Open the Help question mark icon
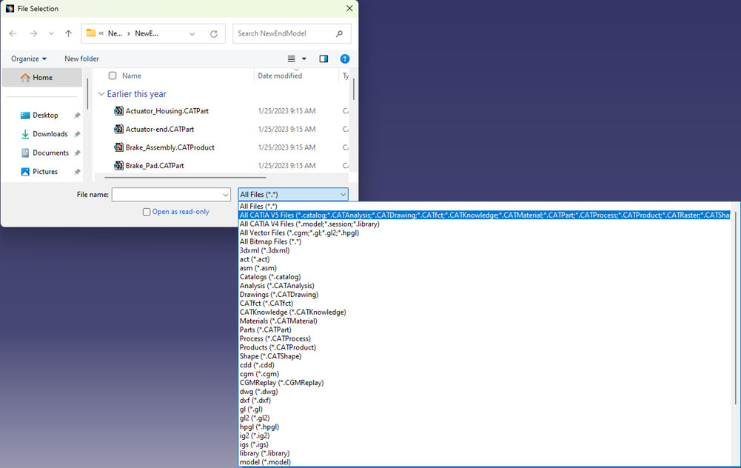741x468 pixels. coord(345,59)
